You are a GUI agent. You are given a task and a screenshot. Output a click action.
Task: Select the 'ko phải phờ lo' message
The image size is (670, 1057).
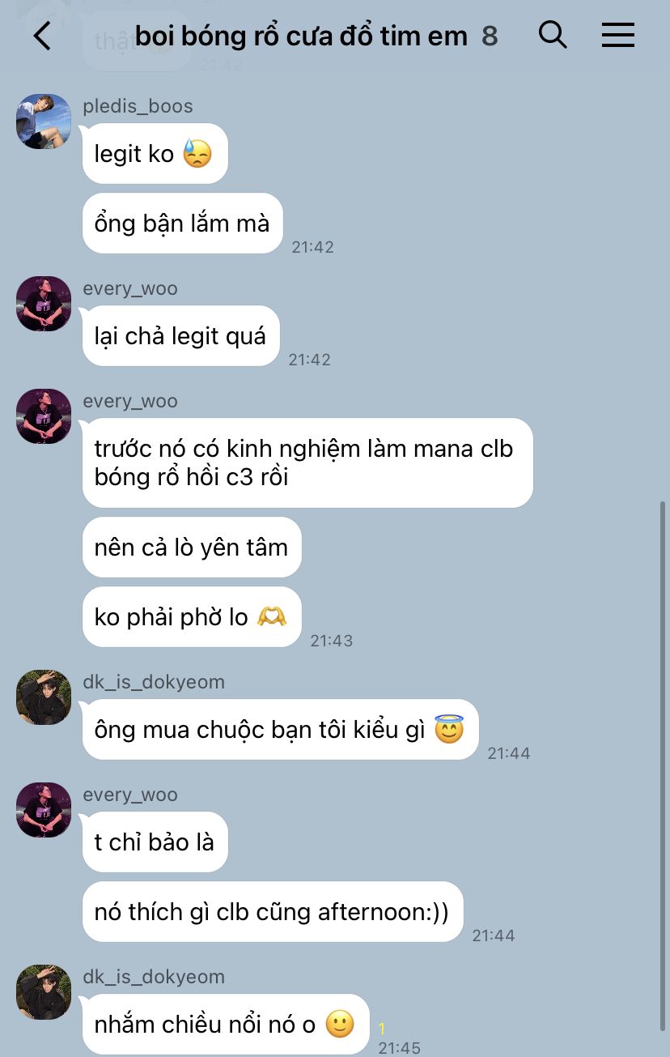click(192, 616)
